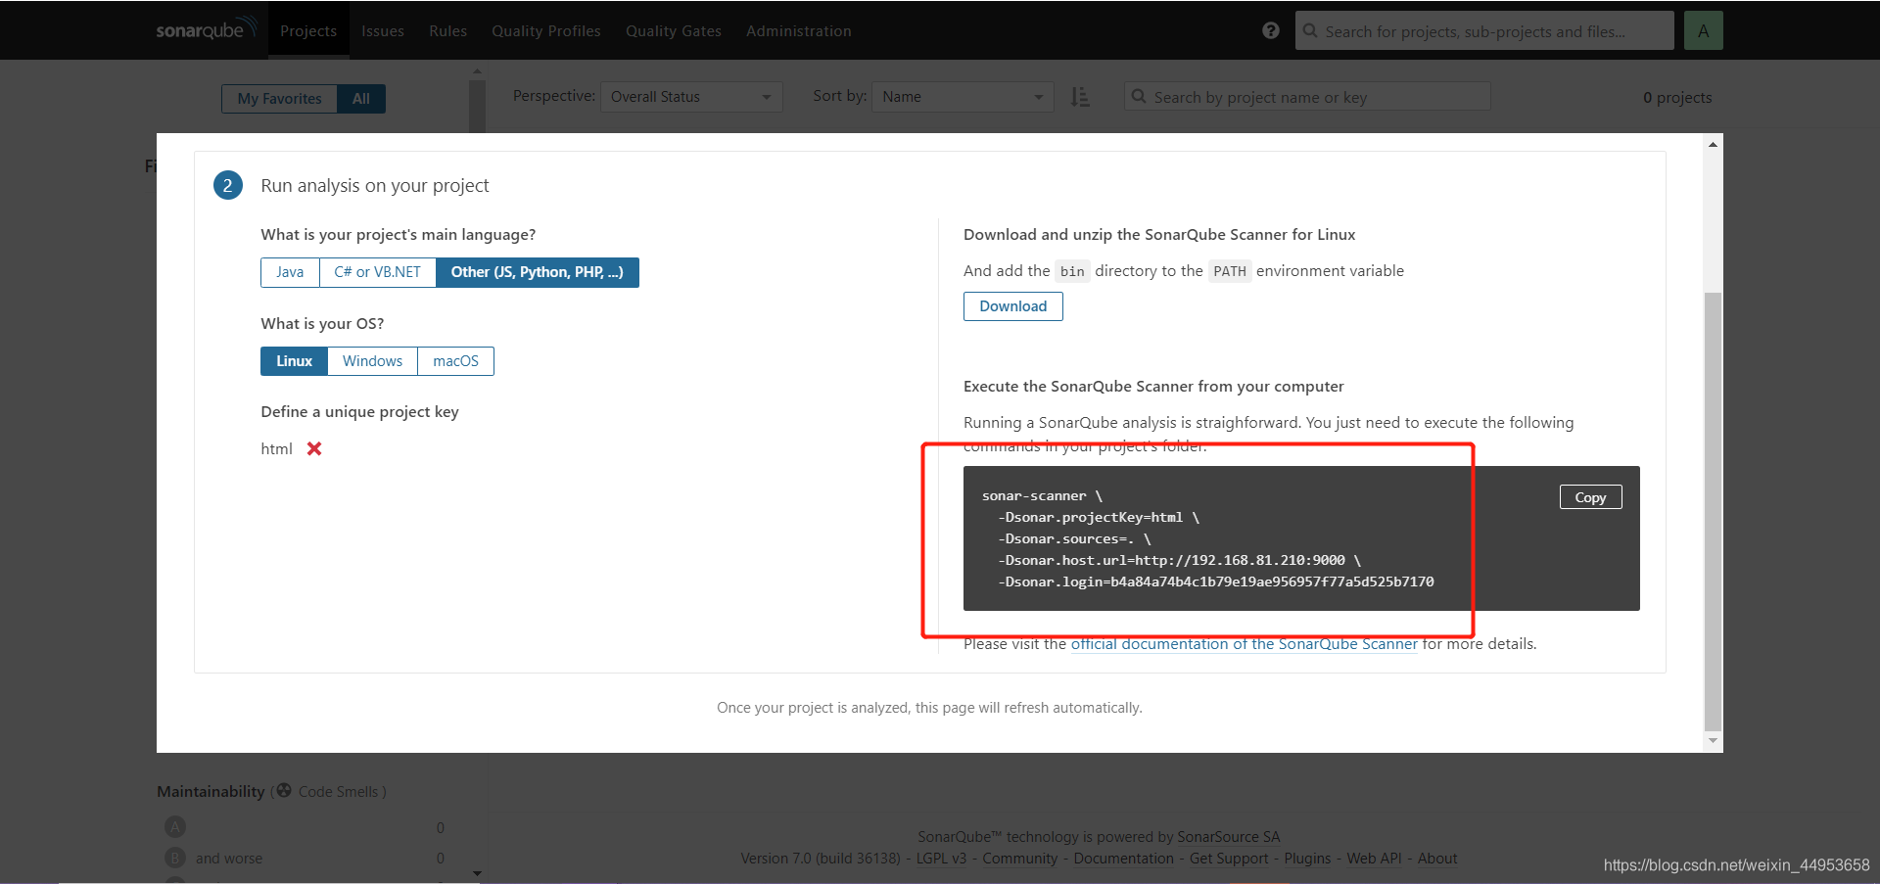The image size is (1880, 884).
Task: Open the Sort by Name dropdown
Action: click(963, 97)
